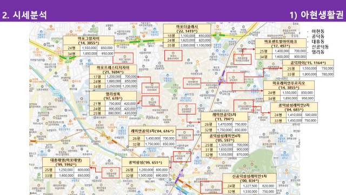The height and width of the screenshot is (195, 346).
Task: Click the '17평' row label in 마포프레스티지자이
Action: [97, 76]
